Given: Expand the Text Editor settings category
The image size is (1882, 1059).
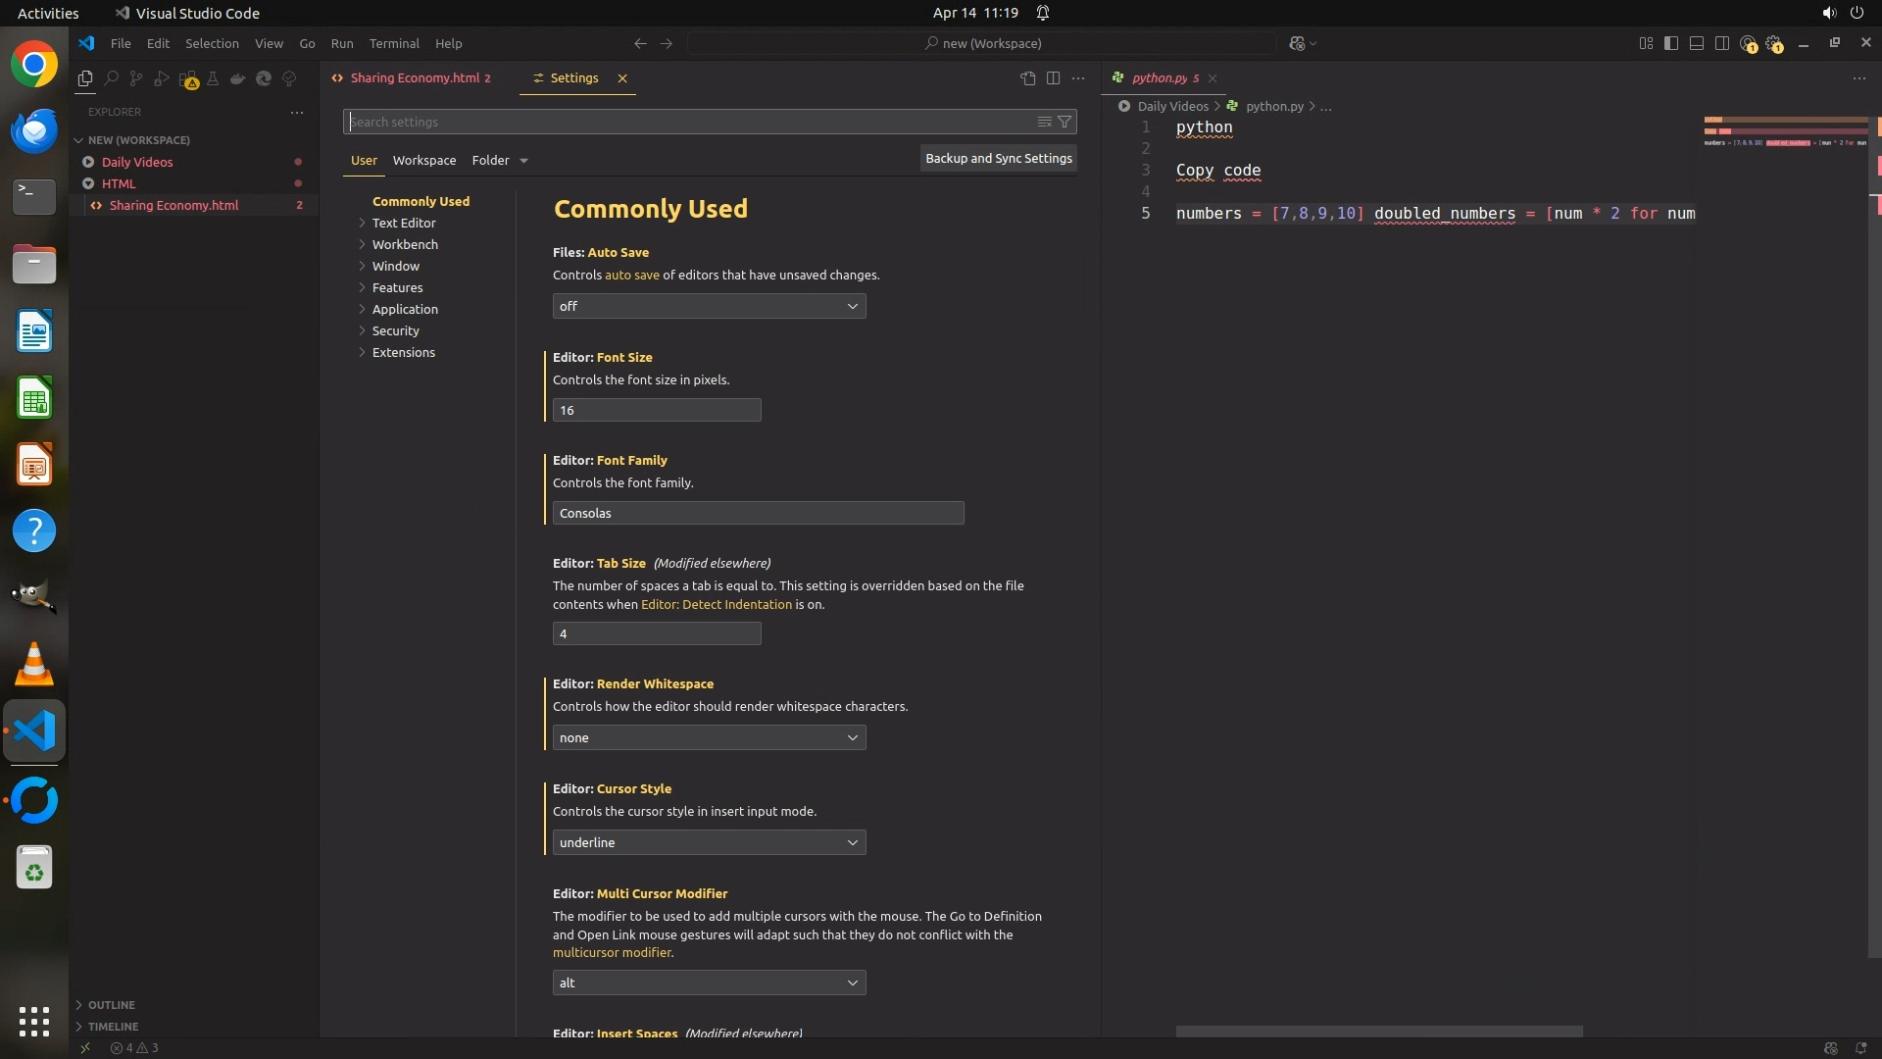Looking at the screenshot, I should point(403,223).
